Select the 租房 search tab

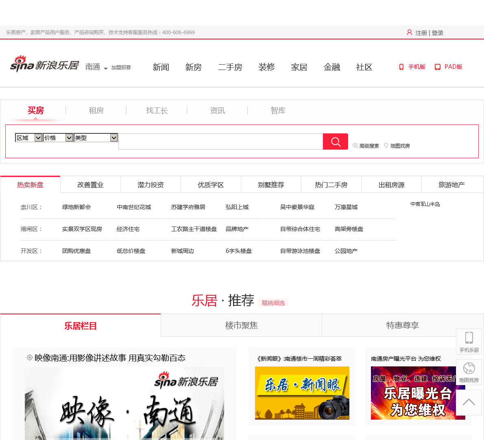point(96,111)
